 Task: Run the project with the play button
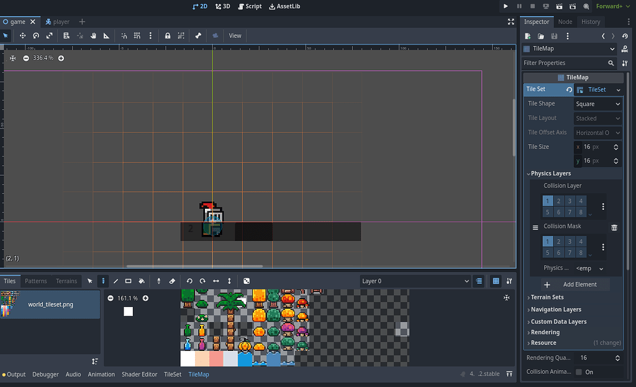(506, 6)
